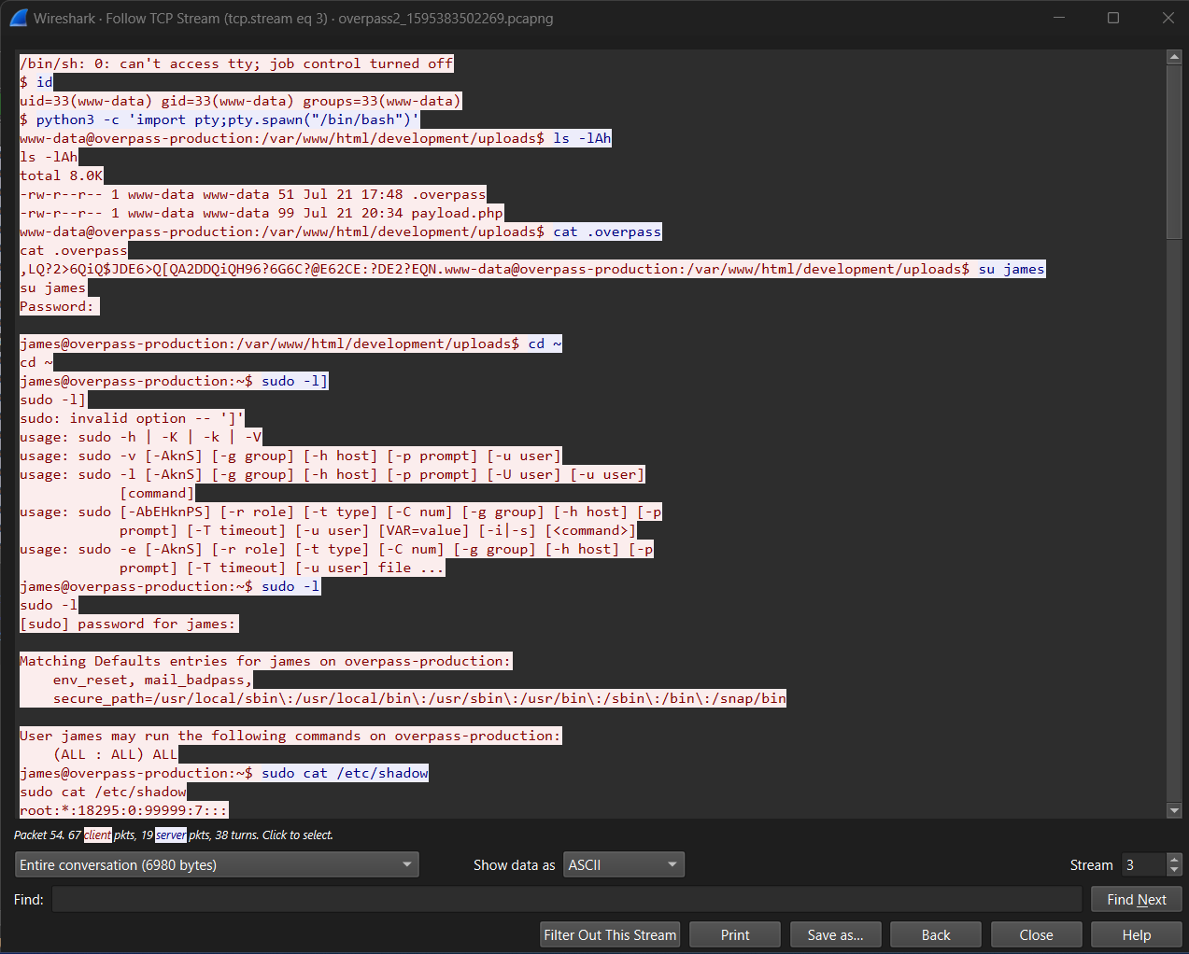Image resolution: width=1189 pixels, height=954 pixels.
Task: Click the Save as... button
Action: tap(835, 935)
